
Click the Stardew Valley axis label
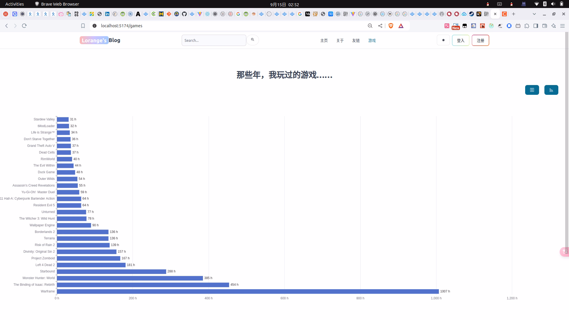pos(44,119)
